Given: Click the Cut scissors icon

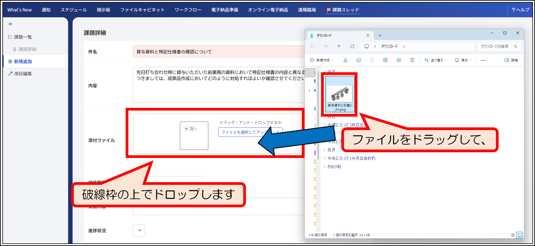Looking at the screenshot, I should tap(345, 60).
